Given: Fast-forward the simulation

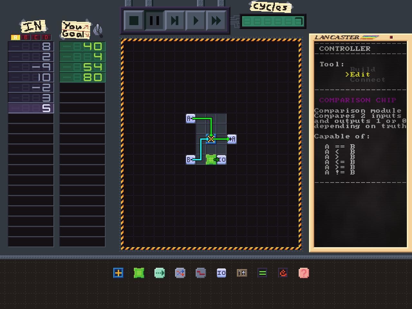Looking at the screenshot, I should (x=216, y=21).
